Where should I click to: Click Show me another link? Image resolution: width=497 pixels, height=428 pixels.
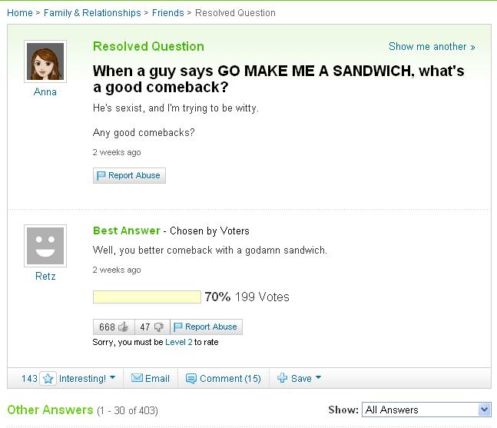[x=432, y=47]
